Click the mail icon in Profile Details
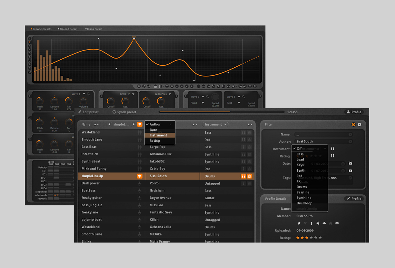The image size is (395, 268). coord(337,223)
